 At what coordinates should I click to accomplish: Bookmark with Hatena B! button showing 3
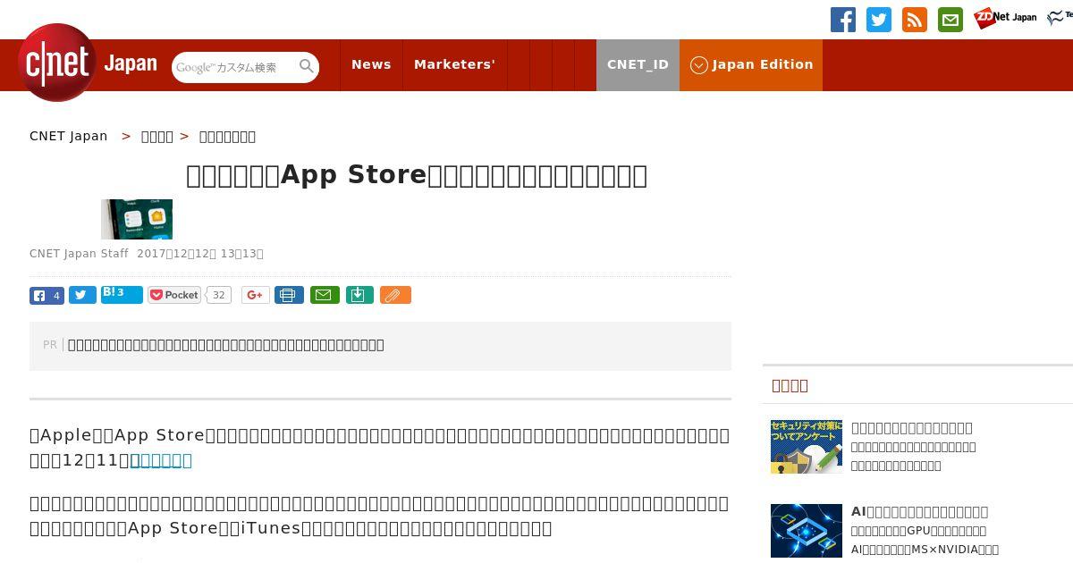tap(122, 294)
